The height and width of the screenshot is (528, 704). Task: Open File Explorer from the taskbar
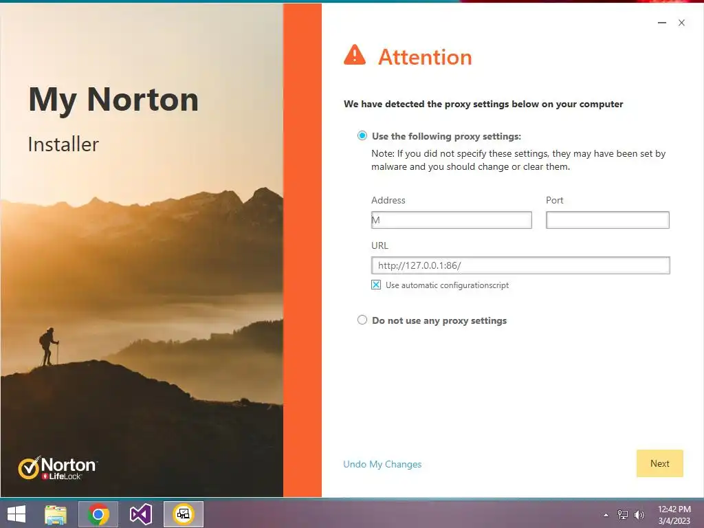(56, 514)
